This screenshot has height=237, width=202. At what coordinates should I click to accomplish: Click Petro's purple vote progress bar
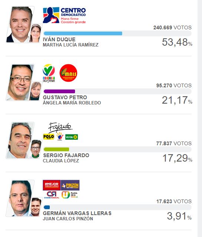click(59, 91)
